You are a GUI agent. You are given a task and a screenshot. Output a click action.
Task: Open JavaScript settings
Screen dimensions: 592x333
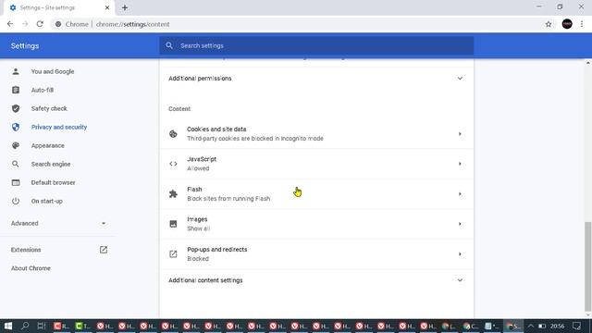click(x=316, y=164)
